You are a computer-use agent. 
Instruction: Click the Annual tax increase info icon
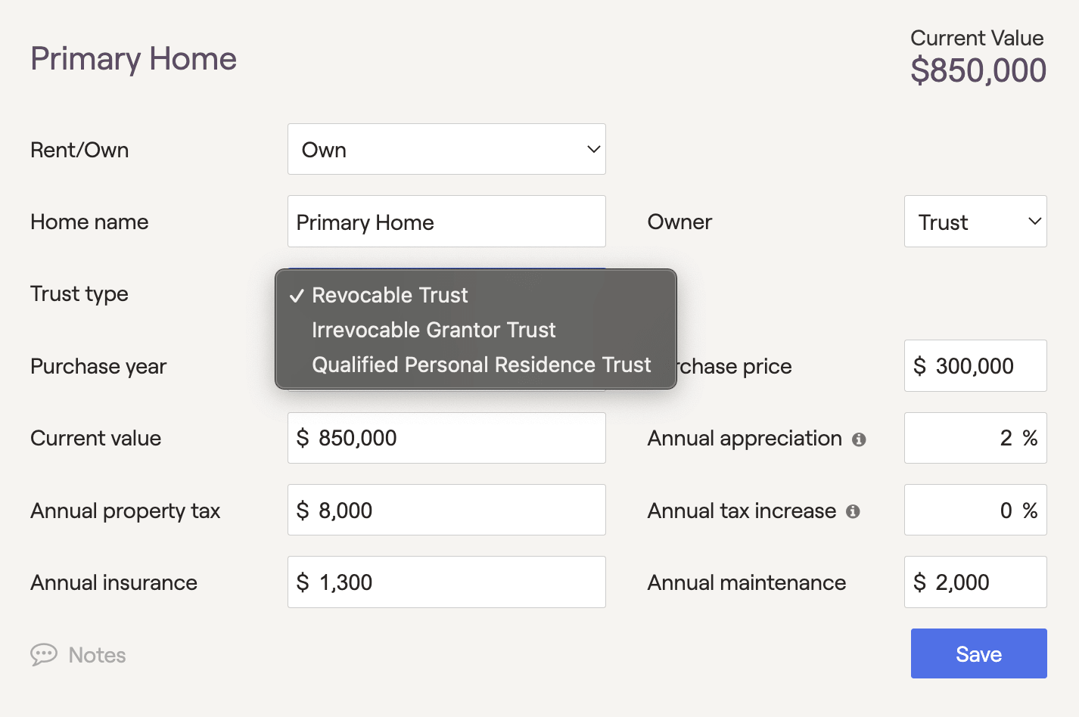point(853,511)
